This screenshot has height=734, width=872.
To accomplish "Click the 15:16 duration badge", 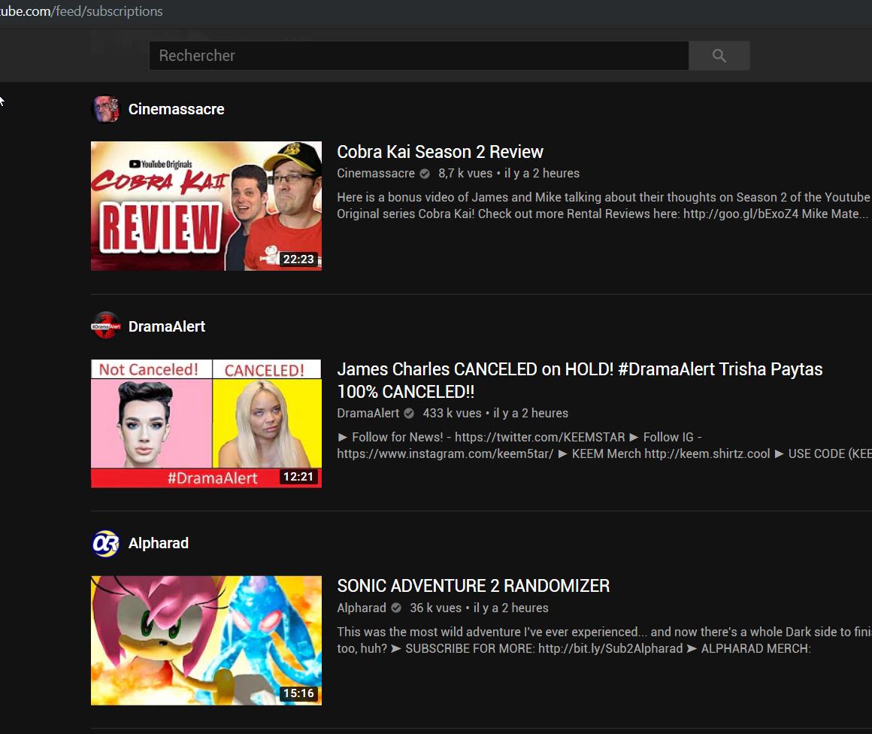I will tap(298, 693).
